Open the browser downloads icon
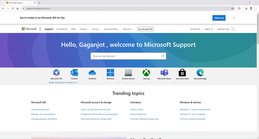 [x=246, y=8]
